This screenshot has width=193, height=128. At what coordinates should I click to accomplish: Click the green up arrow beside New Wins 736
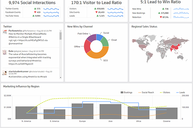tap(163, 9)
